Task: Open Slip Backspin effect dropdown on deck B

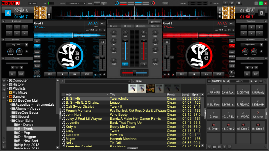Action: [x=261, y=45]
